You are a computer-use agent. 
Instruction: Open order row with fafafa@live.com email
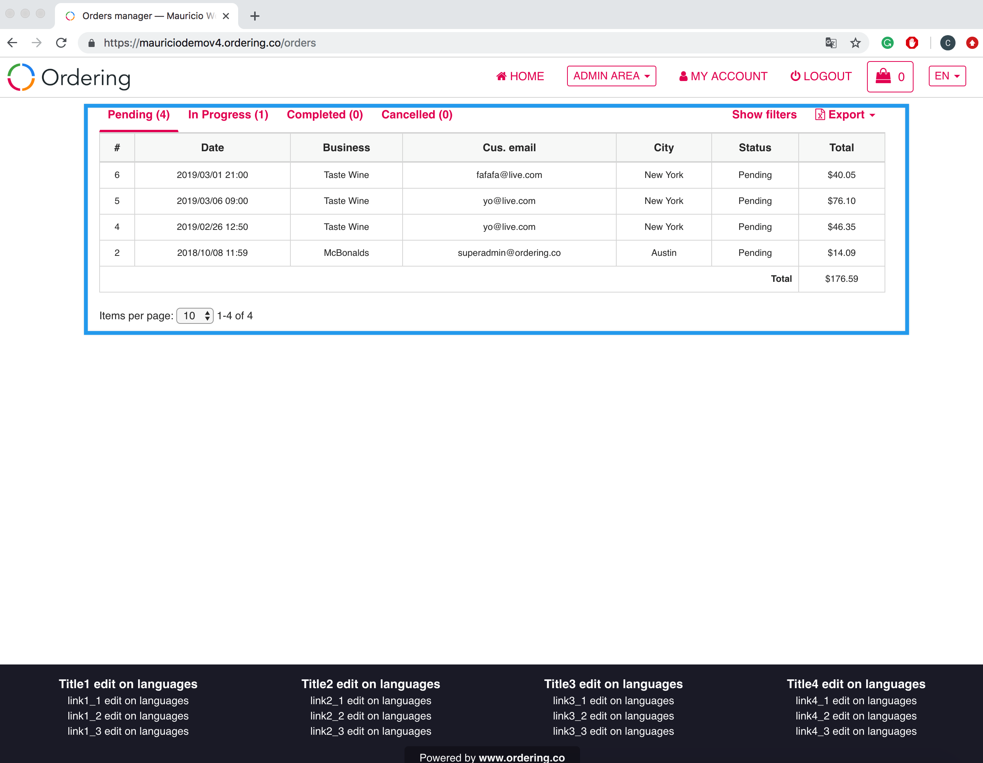point(509,175)
